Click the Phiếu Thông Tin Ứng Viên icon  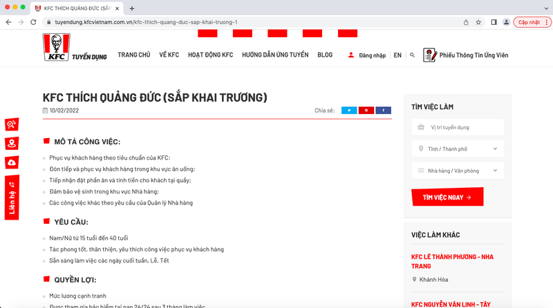(x=429, y=55)
